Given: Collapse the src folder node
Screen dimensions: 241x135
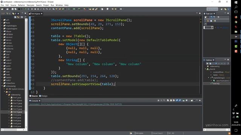Looking at the screenshot, I should coord(5,92).
